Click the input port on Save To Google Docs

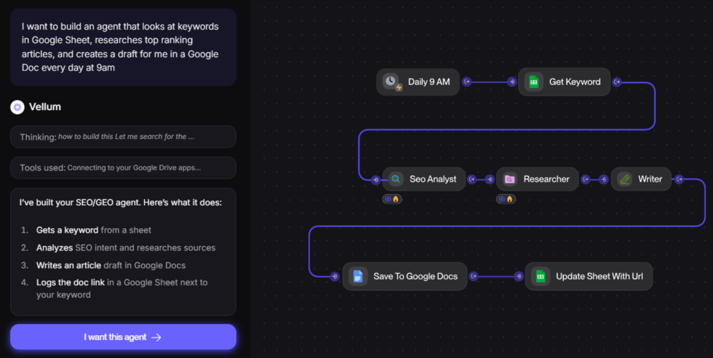[335, 276]
